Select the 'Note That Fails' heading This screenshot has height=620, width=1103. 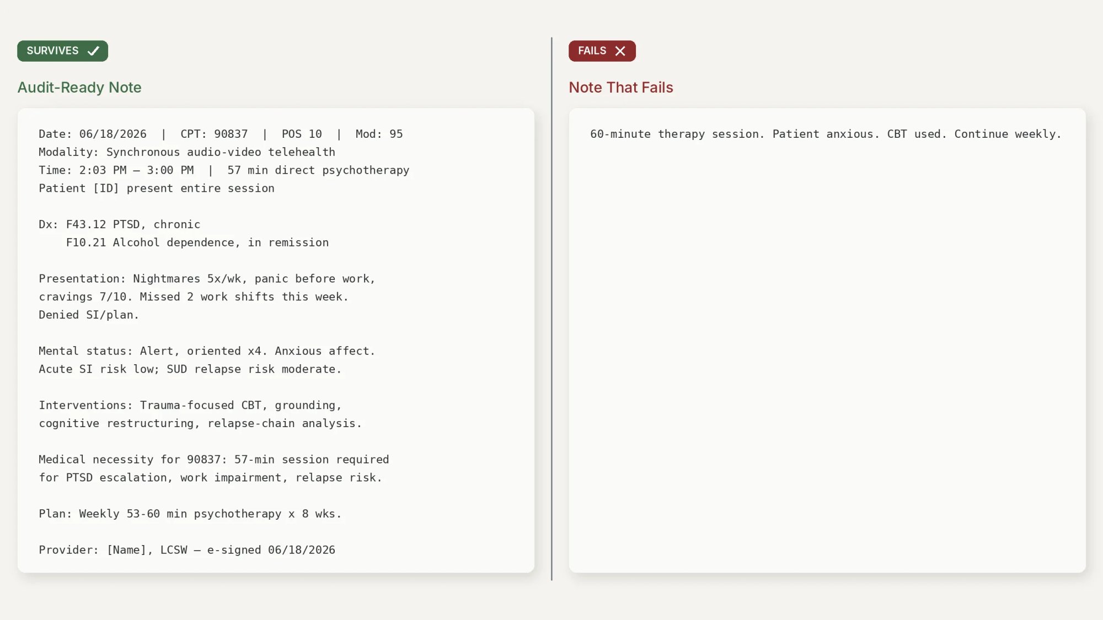tap(620, 87)
